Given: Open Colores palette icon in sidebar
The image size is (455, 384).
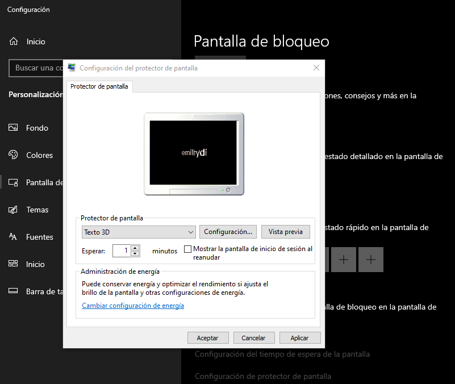Looking at the screenshot, I should (14, 155).
